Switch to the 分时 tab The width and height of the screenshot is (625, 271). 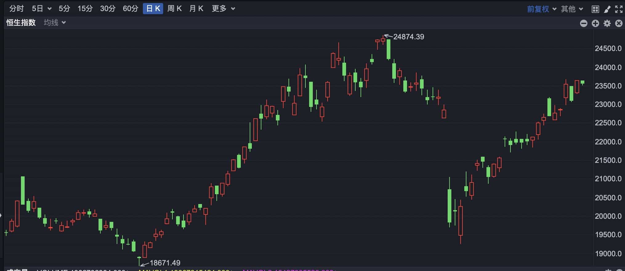point(16,9)
